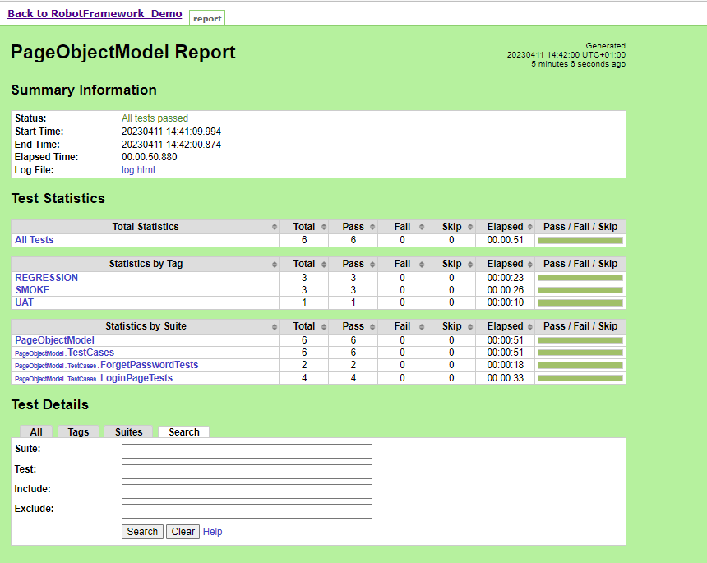
Task: Select the All tab in Test Details
Action: pos(36,432)
